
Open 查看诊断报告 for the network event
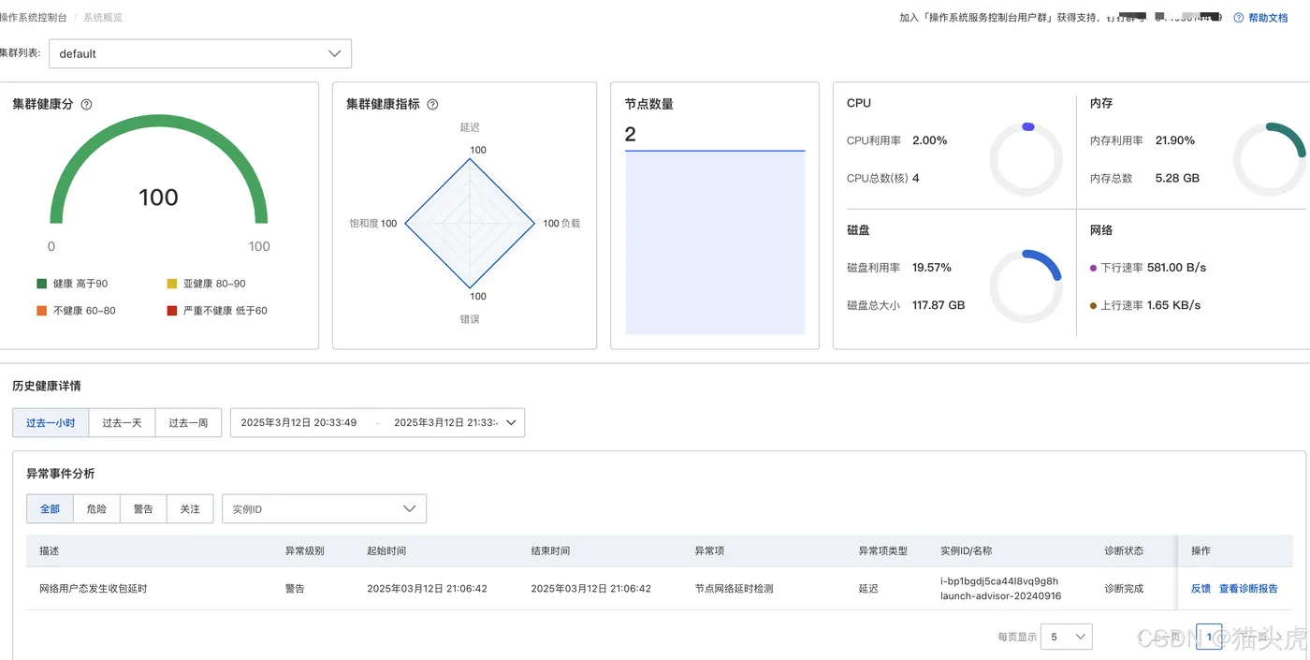(1248, 589)
